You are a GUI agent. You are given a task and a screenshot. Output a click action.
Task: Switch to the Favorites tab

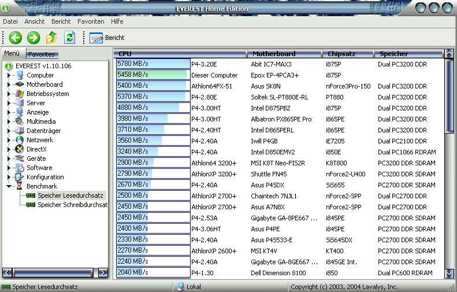[42, 54]
